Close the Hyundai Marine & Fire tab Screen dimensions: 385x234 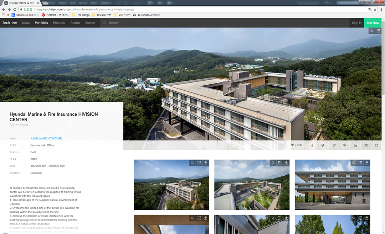point(38,3)
